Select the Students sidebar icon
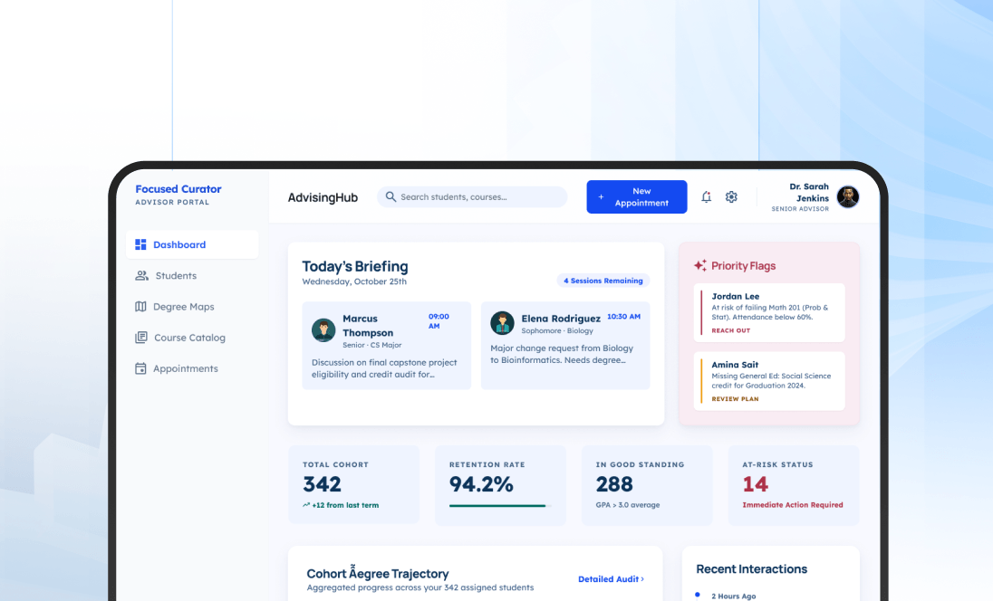Image resolution: width=993 pixels, height=601 pixels. coord(140,275)
